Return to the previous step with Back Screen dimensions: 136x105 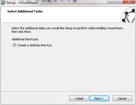79,99
